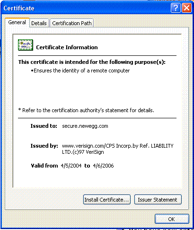Click the 4/6/2006 expiration date
The height and width of the screenshot is (230, 194).
(x=103, y=166)
